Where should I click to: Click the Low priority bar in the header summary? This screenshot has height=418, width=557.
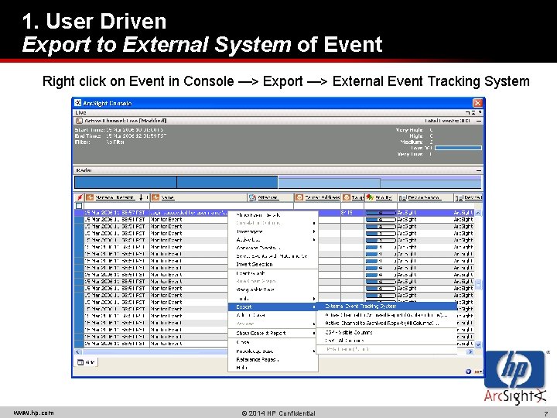coord(458,148)
